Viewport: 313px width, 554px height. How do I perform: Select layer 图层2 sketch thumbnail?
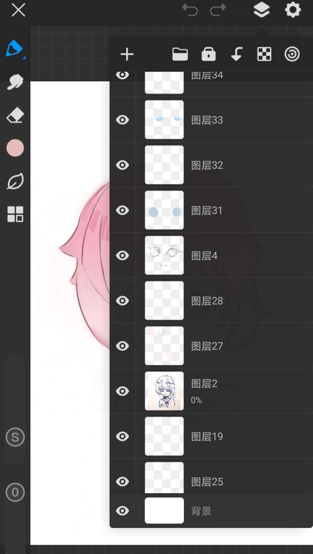(x=164, y=391)
